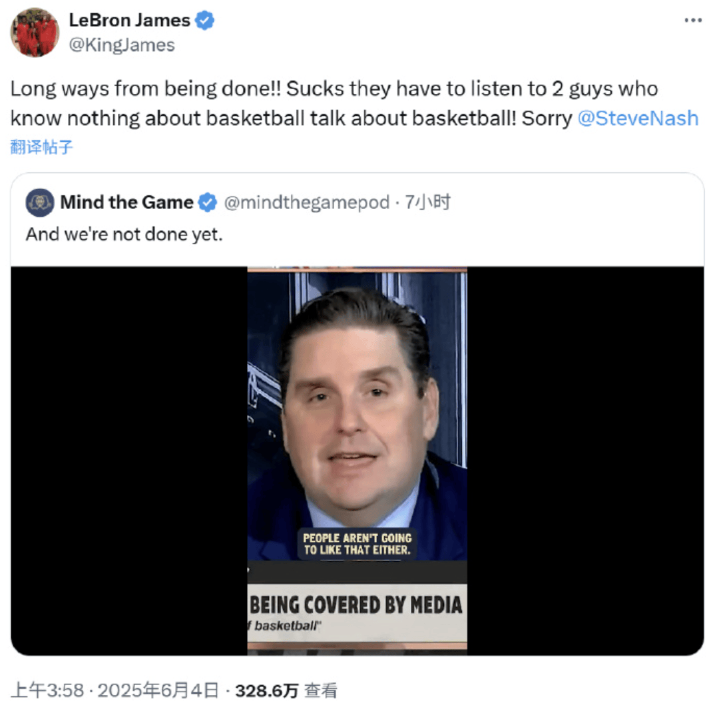Open the @mindthegamepod handle
Image resolution: width=711 pixels, height=707 pixels.
click(x=306, y=202)
